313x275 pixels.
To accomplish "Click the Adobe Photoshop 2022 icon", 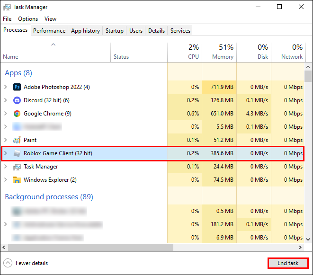I will (x=17, y=87).
